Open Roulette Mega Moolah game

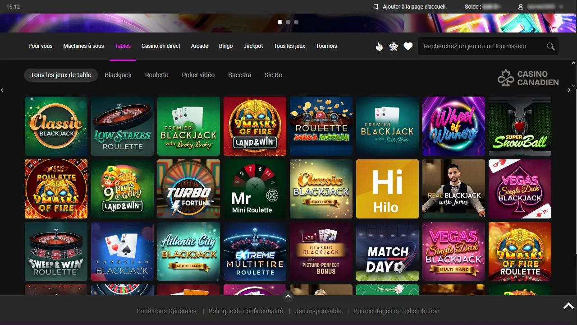click(321, 126)
